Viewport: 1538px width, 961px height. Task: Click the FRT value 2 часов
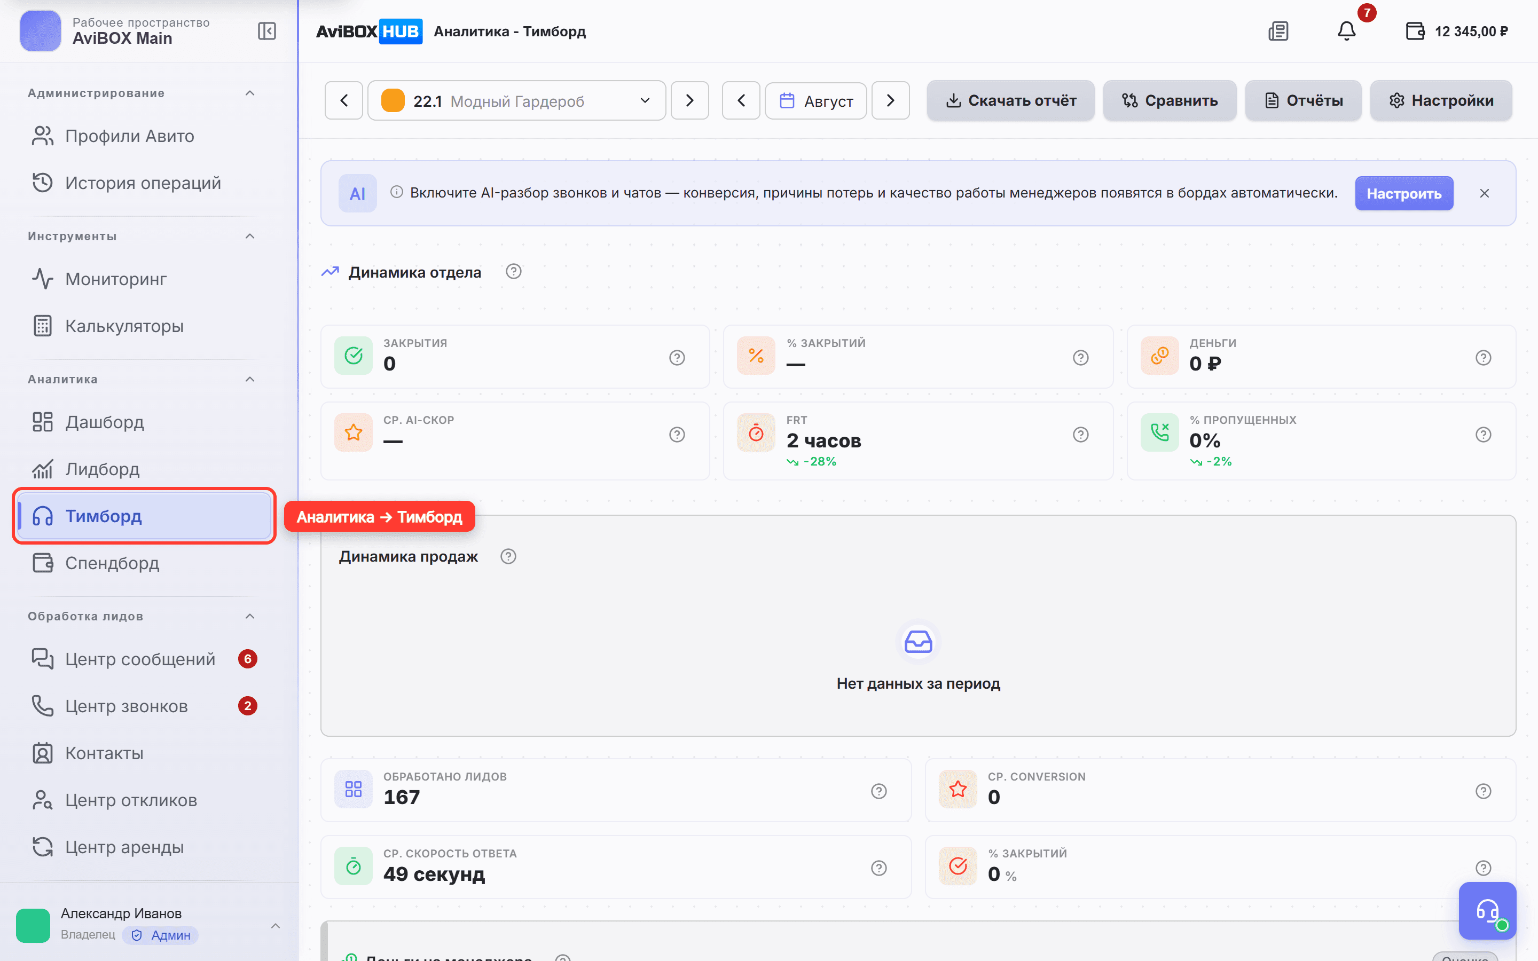(823, 440)
